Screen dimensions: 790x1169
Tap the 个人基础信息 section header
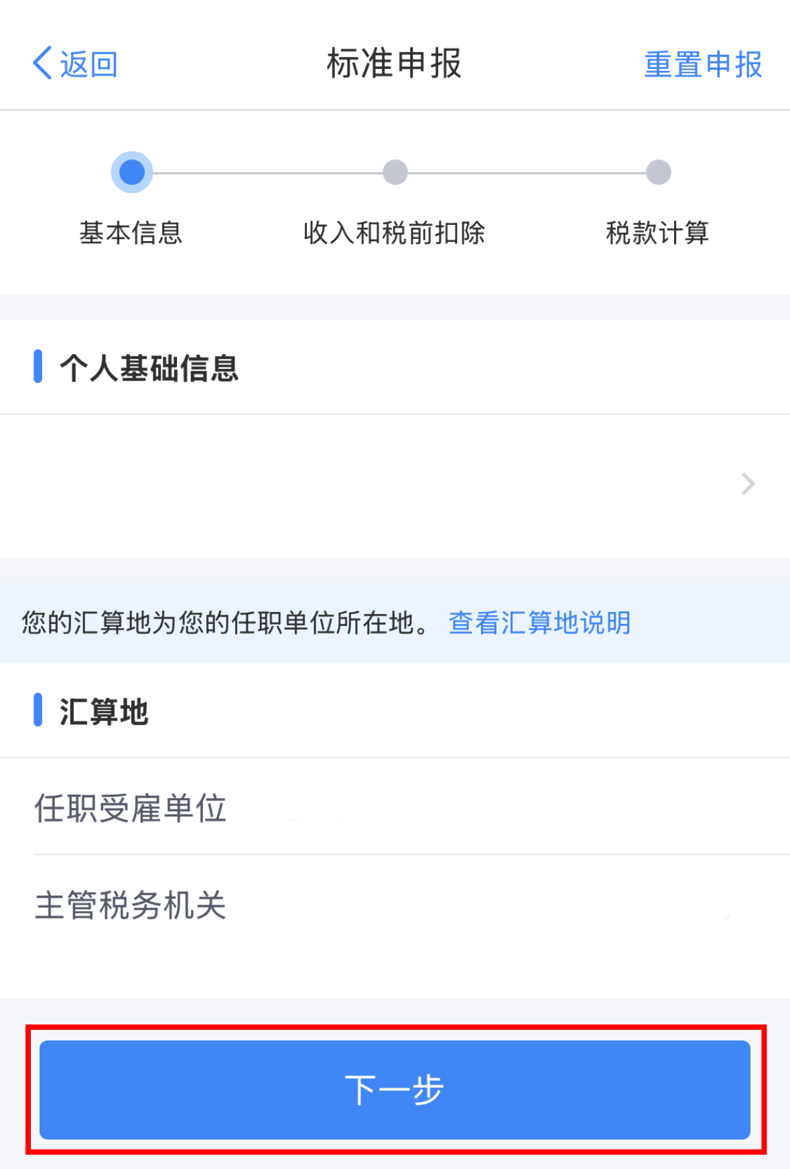[x=149, y=368]
